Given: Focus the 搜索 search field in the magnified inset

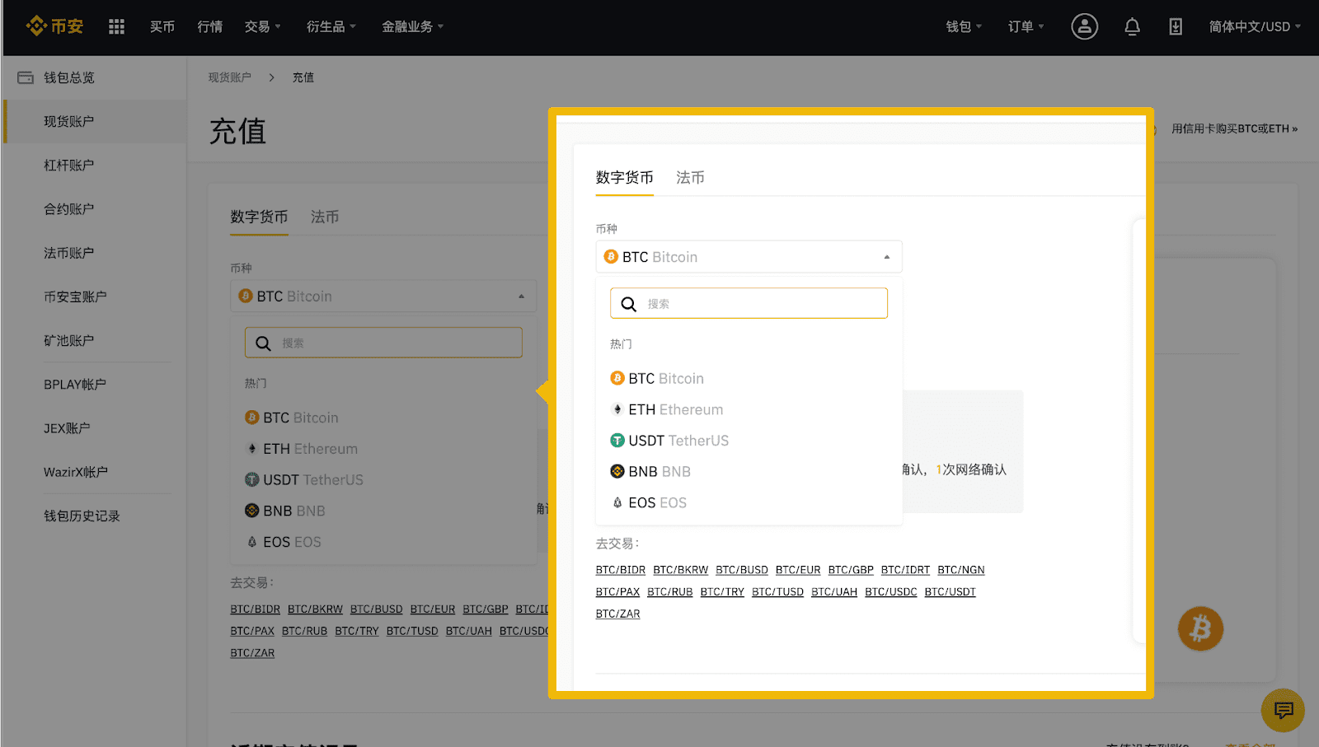Looking at the screenshot, I should (749, 303).
